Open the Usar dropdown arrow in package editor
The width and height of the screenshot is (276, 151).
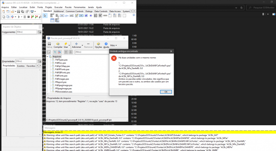[x=69, y=45]
